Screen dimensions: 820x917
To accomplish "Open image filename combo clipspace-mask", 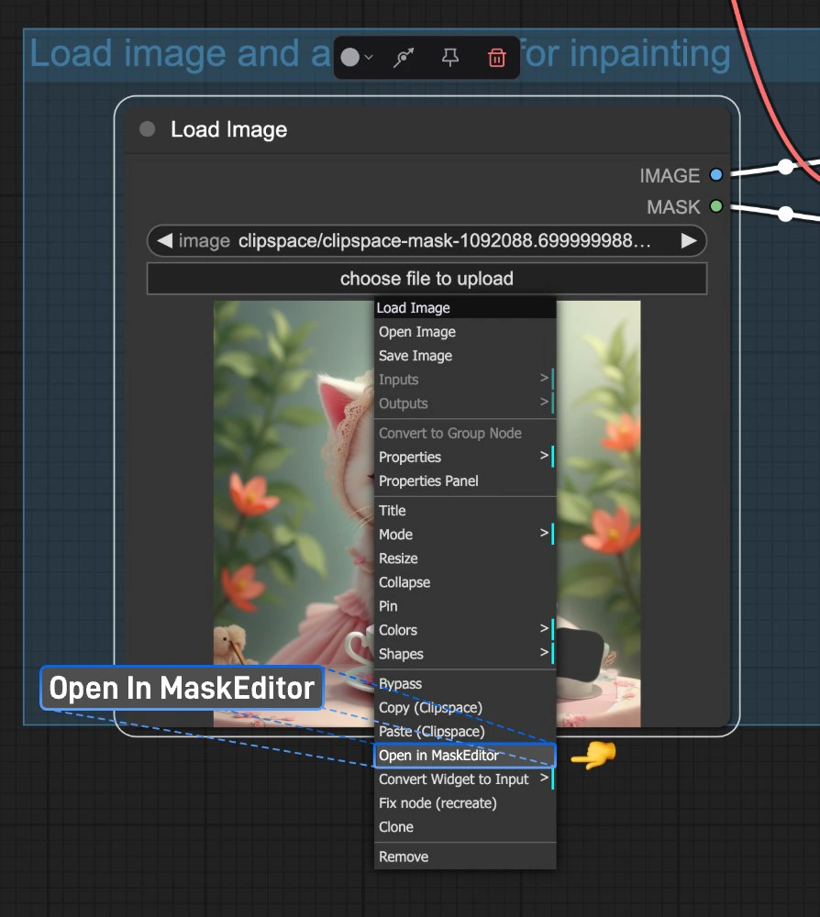I will click(x=427, y=241).
